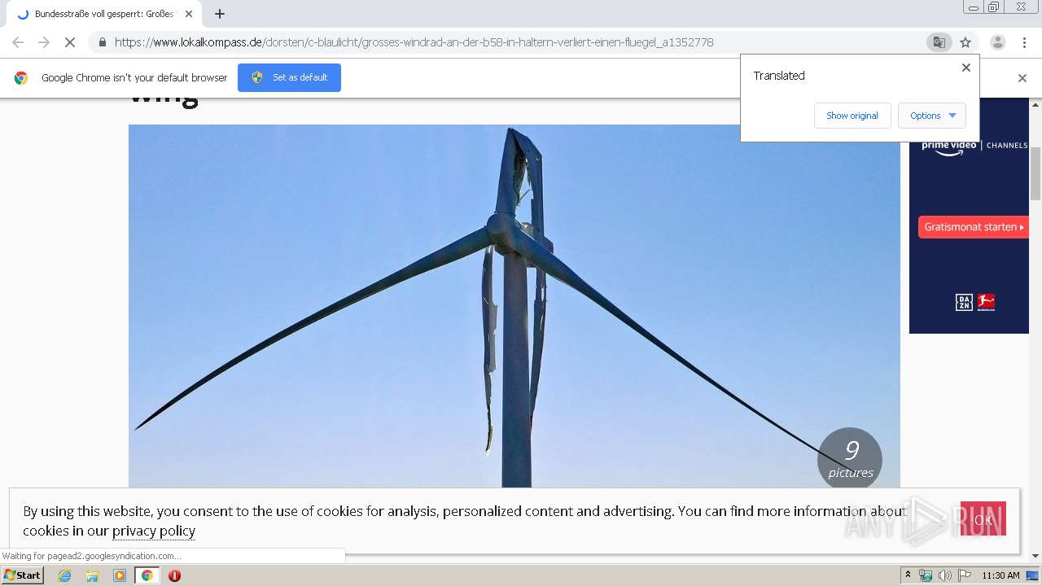This screenshot has height=586, width=1042.
Task: Open the 9 pictures gallery badge
Action: pos(850,459)
